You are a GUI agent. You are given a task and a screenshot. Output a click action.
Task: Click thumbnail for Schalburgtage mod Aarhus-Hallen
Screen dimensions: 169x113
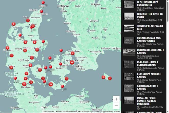[x=129, y=40]
